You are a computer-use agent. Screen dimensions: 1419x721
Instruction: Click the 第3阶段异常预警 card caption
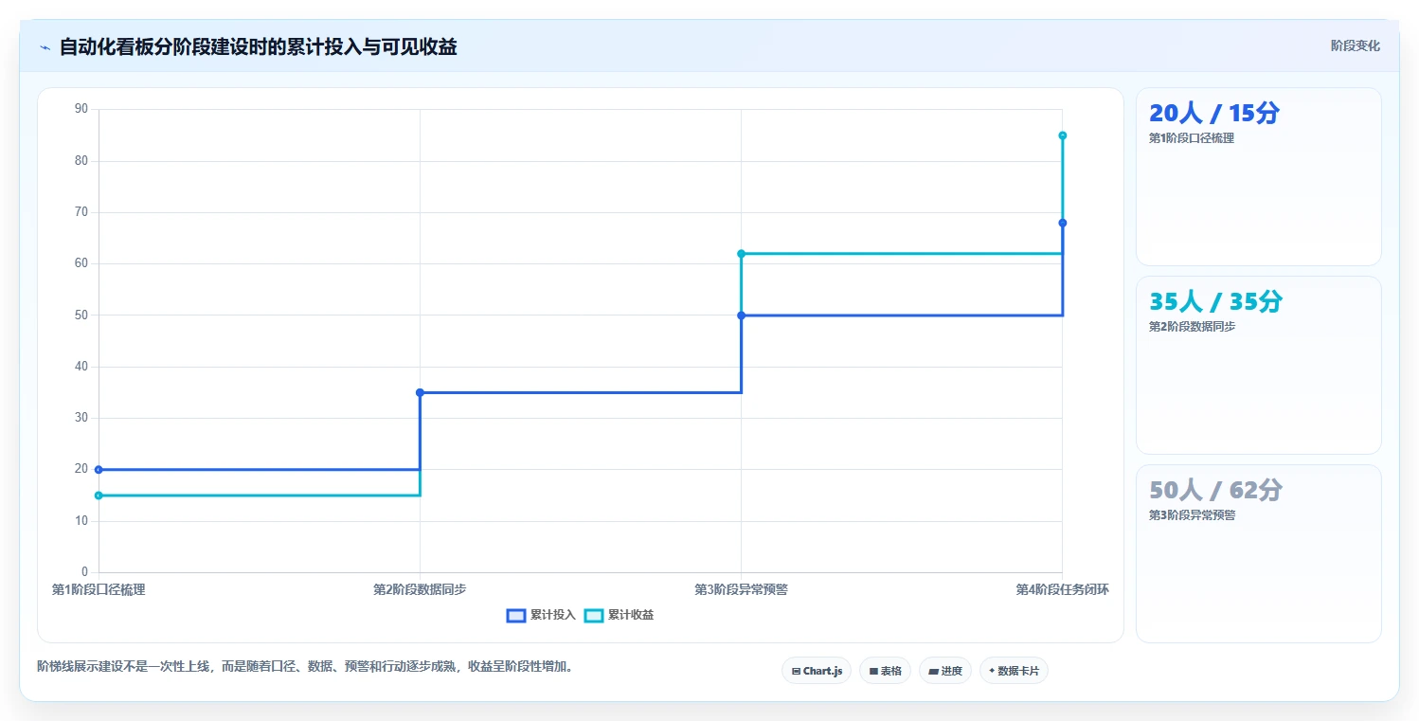tap(1192, 515)
